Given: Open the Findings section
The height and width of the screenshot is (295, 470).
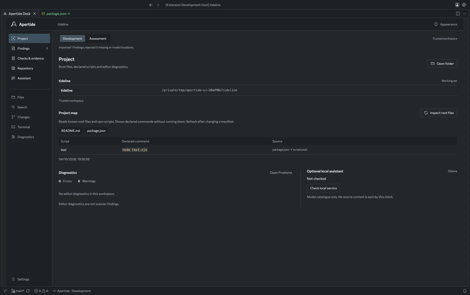Looking at the screenshot, I should (x=29, y=48).
